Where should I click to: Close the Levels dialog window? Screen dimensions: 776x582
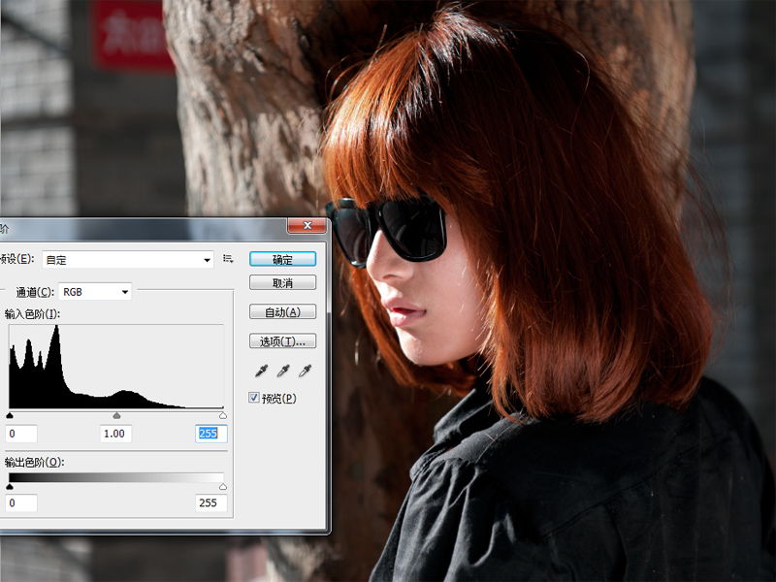307,226
